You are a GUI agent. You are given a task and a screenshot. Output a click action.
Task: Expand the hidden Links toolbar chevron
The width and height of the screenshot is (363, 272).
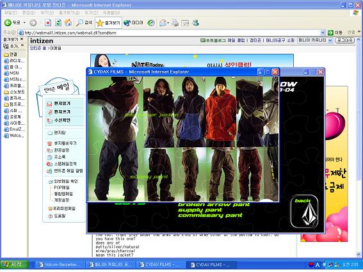[x=359, y=31]
